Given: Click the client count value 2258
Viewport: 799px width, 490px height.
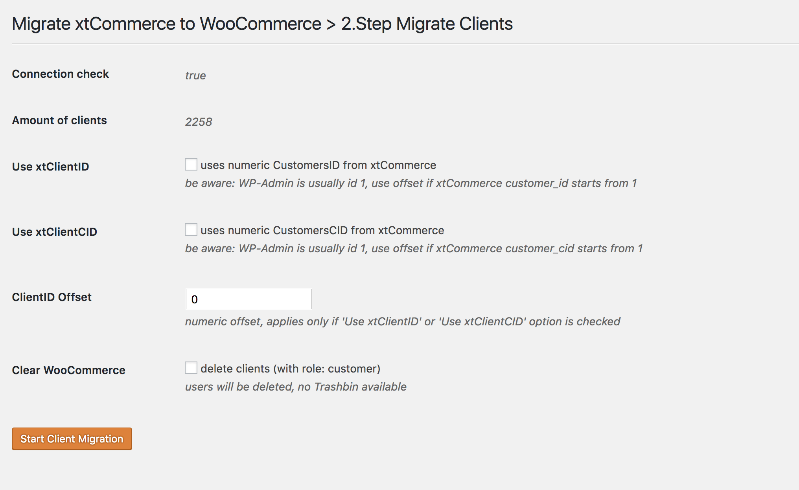Looking at the screenshot, I should coord(199,122).
